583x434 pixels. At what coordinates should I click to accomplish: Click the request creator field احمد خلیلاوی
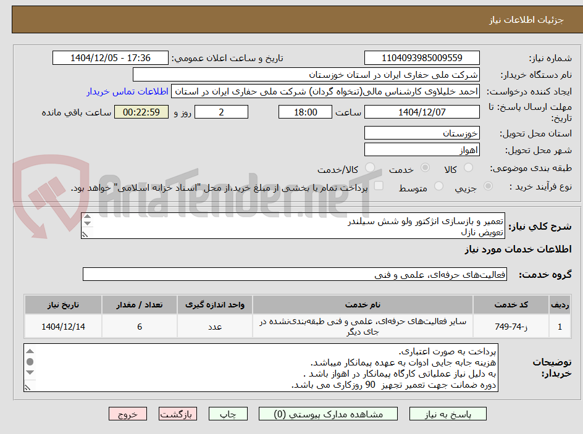click(x=325, y=91)
